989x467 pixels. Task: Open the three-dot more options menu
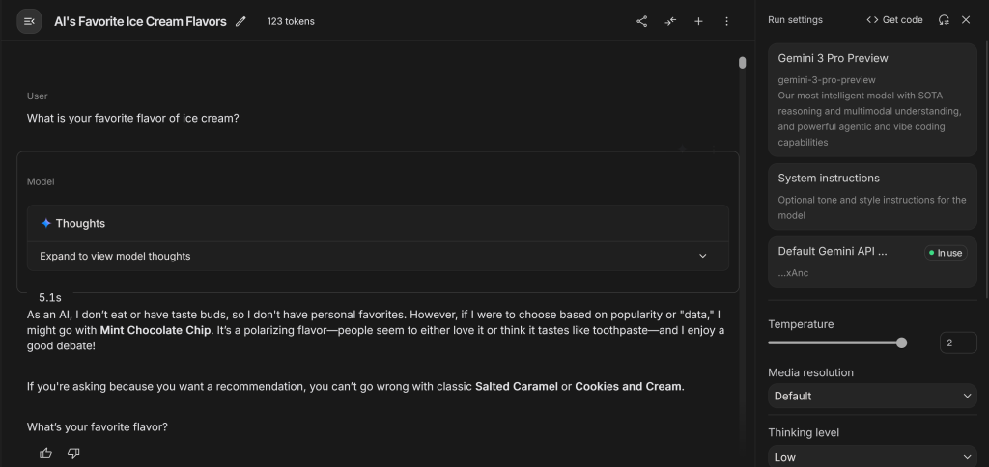[x=726, y=21]
